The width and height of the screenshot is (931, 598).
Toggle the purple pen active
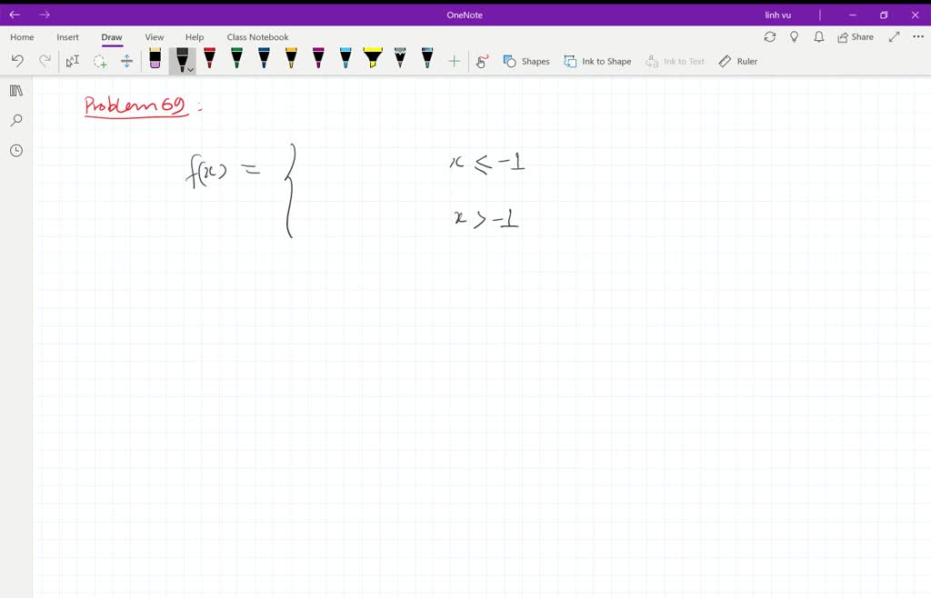coord(318,61)
